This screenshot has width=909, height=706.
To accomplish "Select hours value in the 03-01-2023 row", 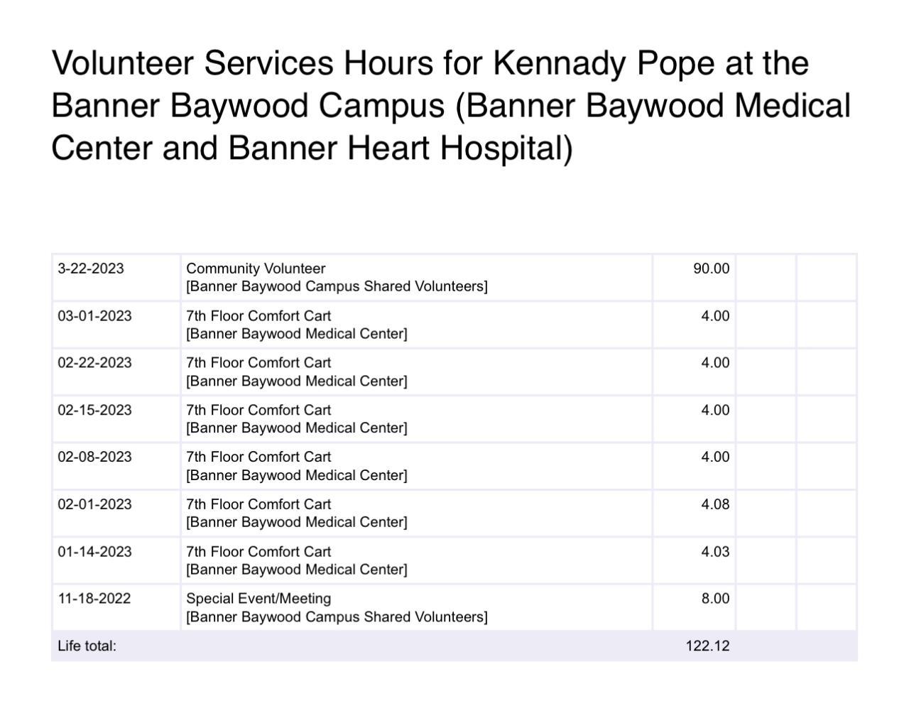I will click(x=715, y=316).
